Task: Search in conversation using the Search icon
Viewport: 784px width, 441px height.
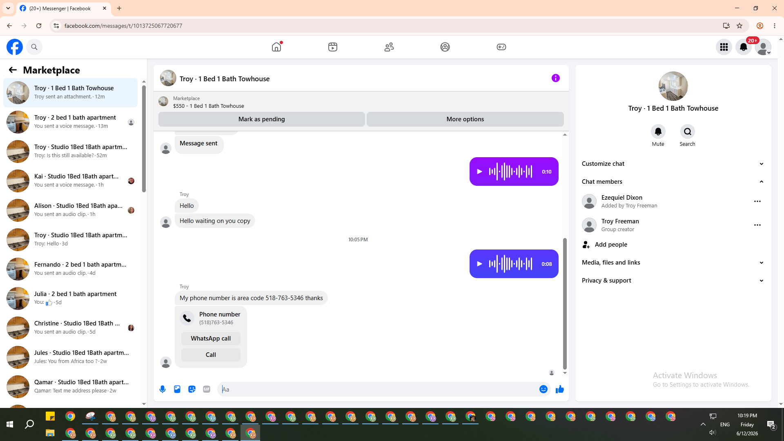Action: (688, 131)
